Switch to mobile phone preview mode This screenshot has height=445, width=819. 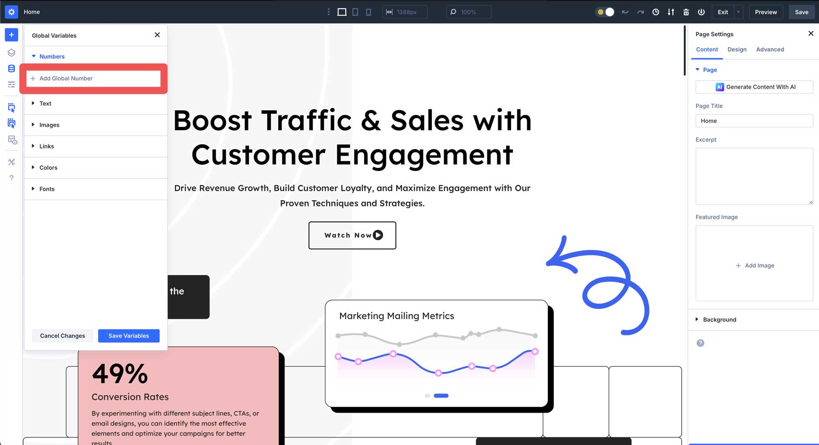369,12
